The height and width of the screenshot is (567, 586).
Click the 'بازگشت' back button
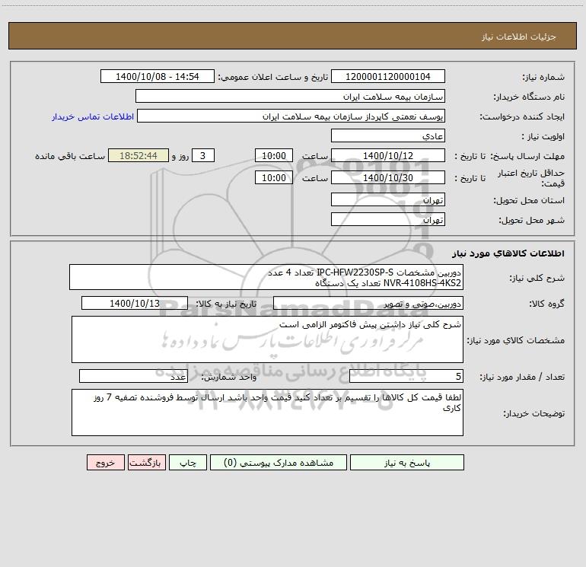pos(146,462)
